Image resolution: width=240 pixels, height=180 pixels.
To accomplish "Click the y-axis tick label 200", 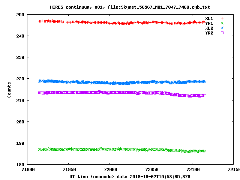I will coord(20,122).
